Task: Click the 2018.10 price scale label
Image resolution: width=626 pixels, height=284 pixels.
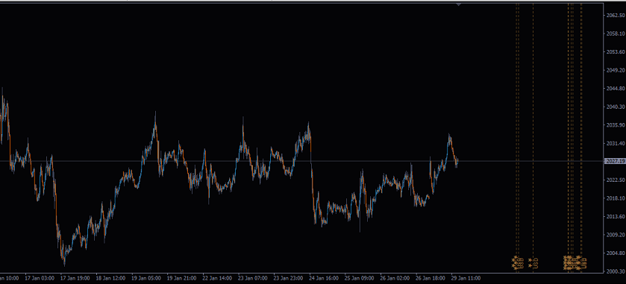Action: tap(616, 198)
